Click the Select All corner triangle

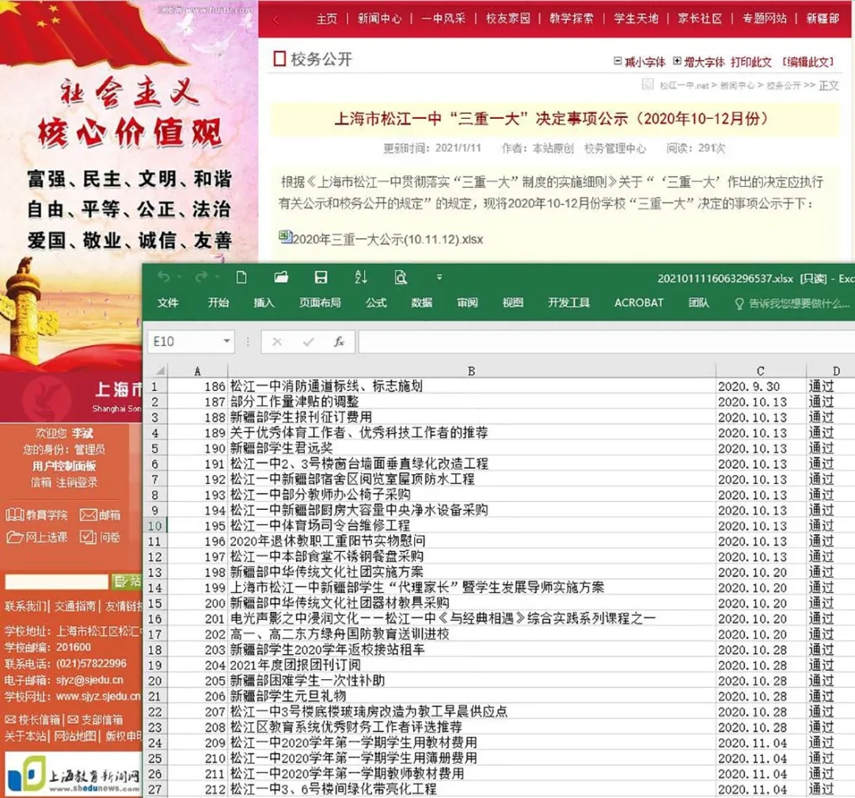click(x=159, y=370)
